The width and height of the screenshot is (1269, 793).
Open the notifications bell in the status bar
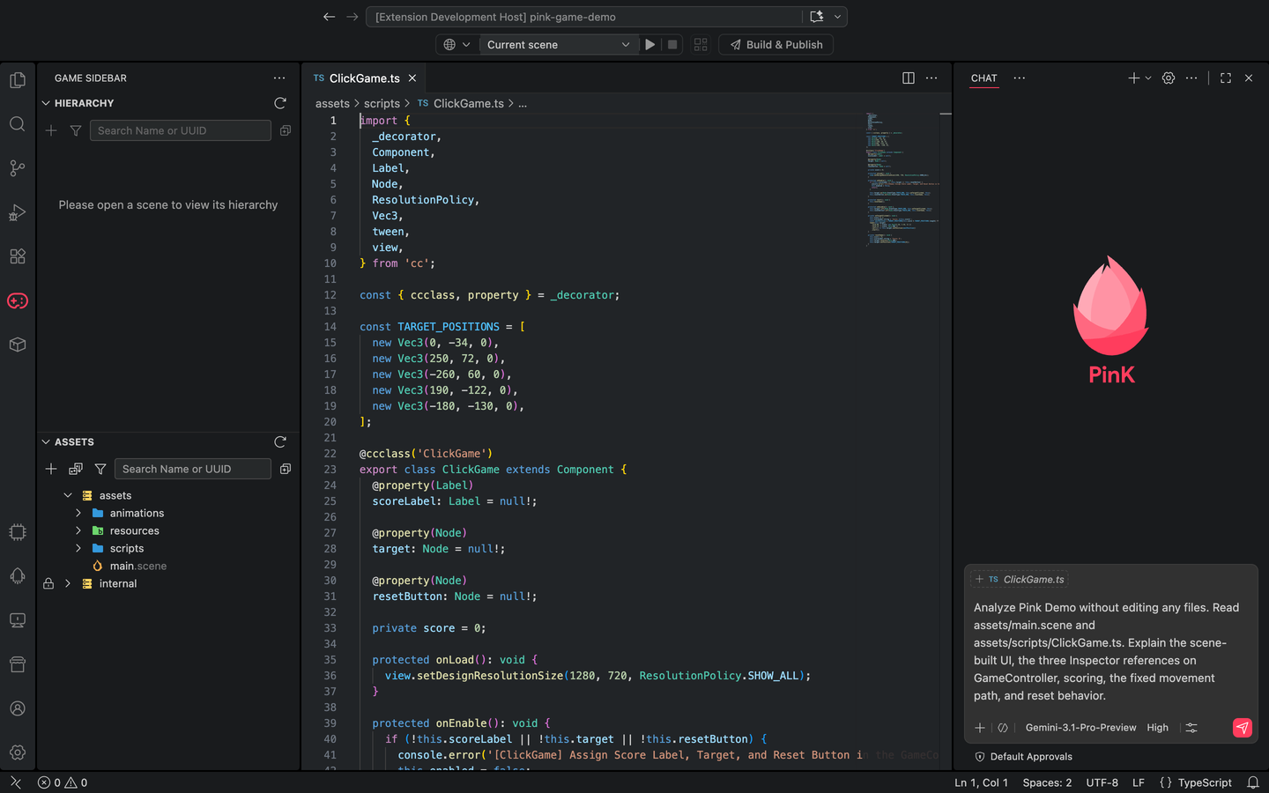(1253, 782)
